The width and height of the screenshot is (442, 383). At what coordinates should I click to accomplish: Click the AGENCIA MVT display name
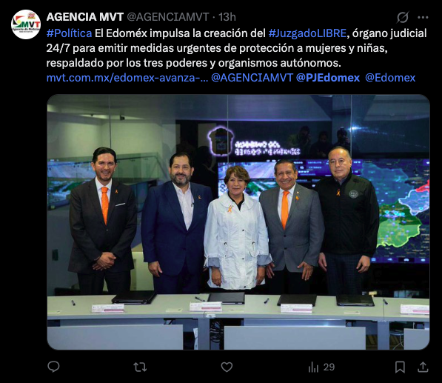click(85, 17)
